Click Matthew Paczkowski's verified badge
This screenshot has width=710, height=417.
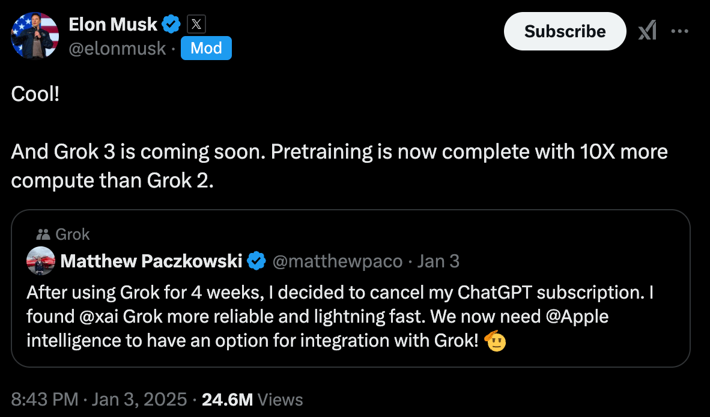click(257, 261)
